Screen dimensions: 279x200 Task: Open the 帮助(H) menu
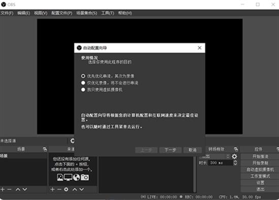pos(125,13)
